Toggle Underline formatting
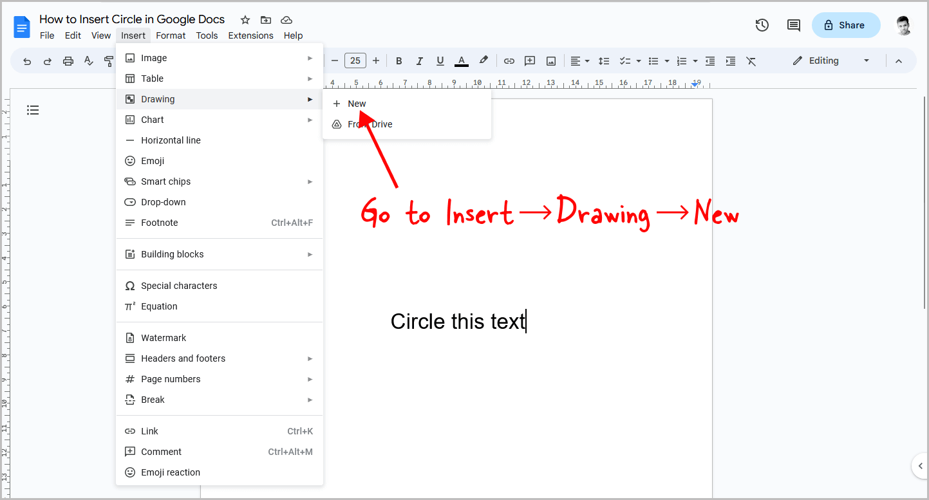 click(440, 61)
